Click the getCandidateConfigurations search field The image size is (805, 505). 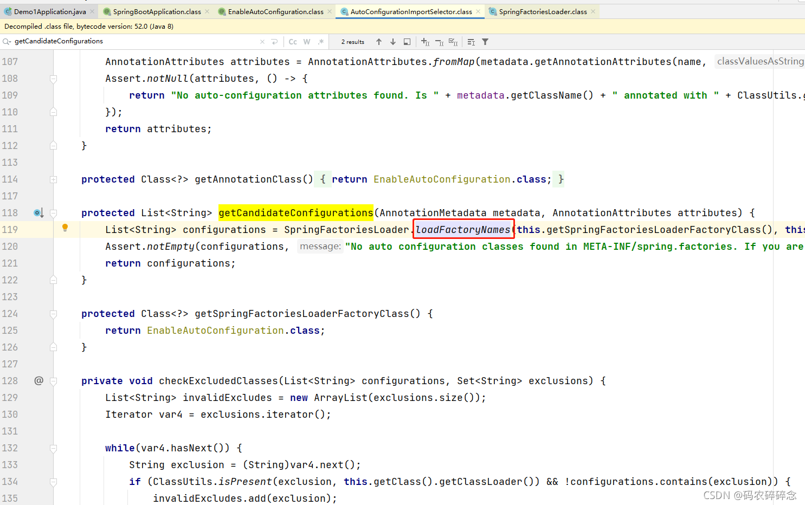pos(136,41)
